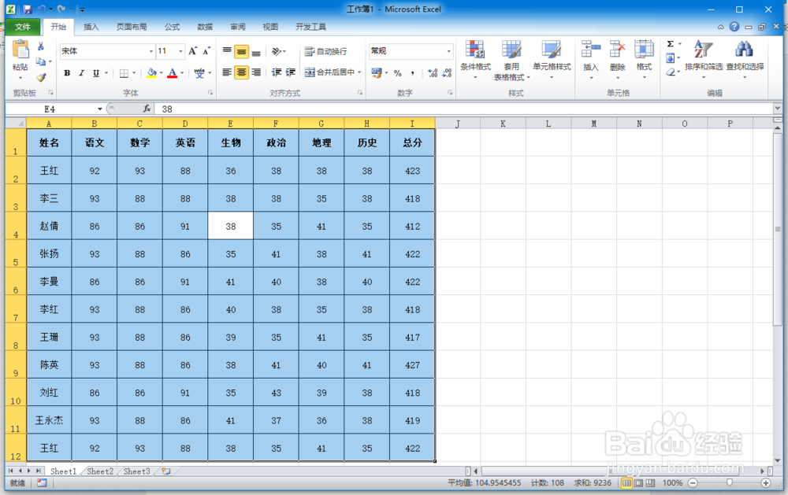788x495 pixels.
Task: Toggle bold formatting
Action: point(67,73)
